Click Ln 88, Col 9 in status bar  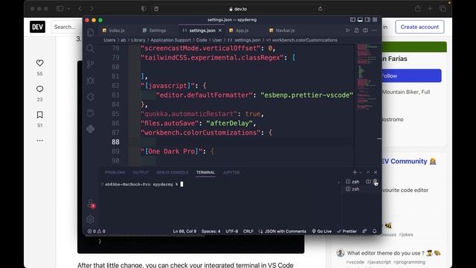pos(184,232)
